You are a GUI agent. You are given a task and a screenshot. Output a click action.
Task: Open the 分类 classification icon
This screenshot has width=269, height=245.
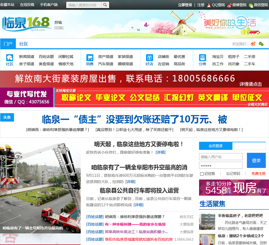point(203,58)
